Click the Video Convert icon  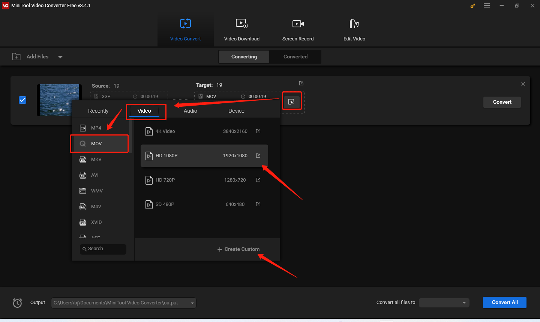[185, 24]
